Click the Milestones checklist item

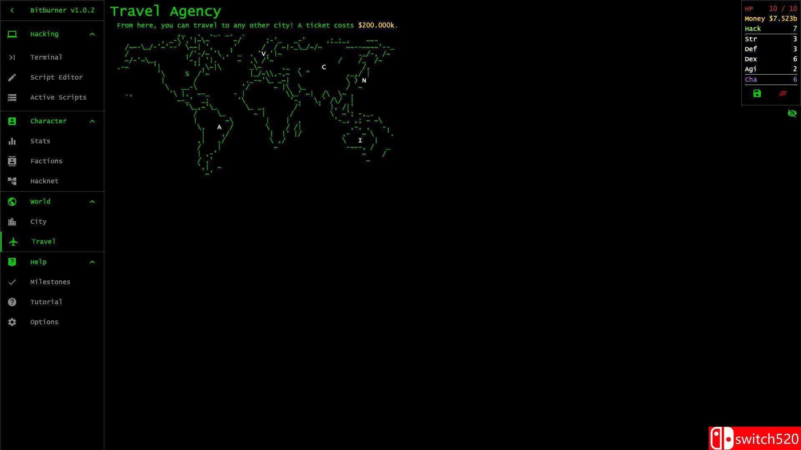(x=50, y=282)
